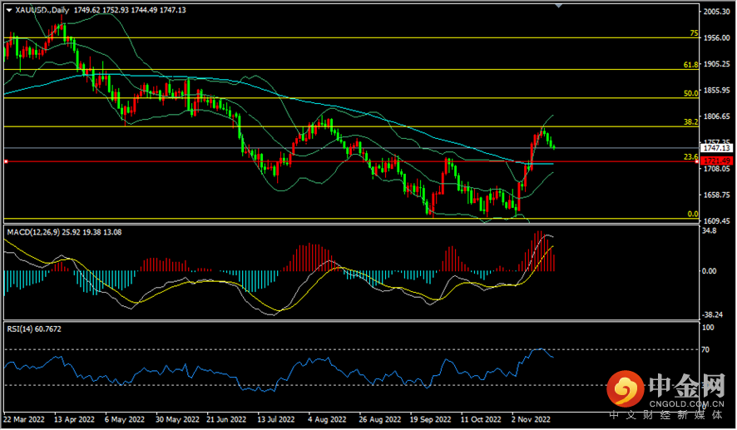The width and height of the screenshot is (737, 430).
Task: Click the white 1747.13 current price tag
Action: coord(716,149)
